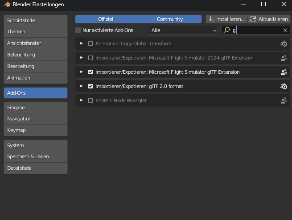292x220 pixels.
Task: Open the Alle category dropdown
Action: [x=183, y=30]
